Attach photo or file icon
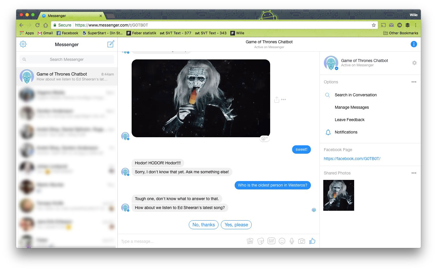The width and height of the screenshot is (437, 271). (x=250, y=241)
